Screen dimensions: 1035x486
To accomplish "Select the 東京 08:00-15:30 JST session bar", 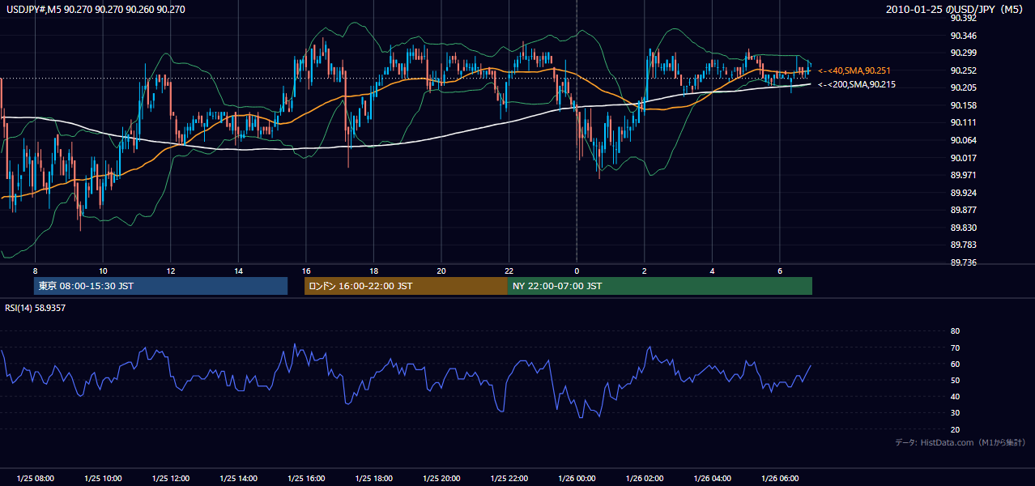I will click(x=161, y=286).
